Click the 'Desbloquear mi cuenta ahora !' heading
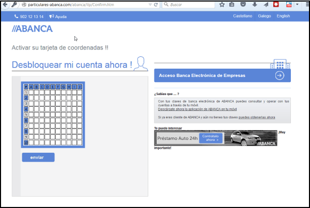Viewport: 310px width, 208px height. pyautogui.click(x=72, y=65)
